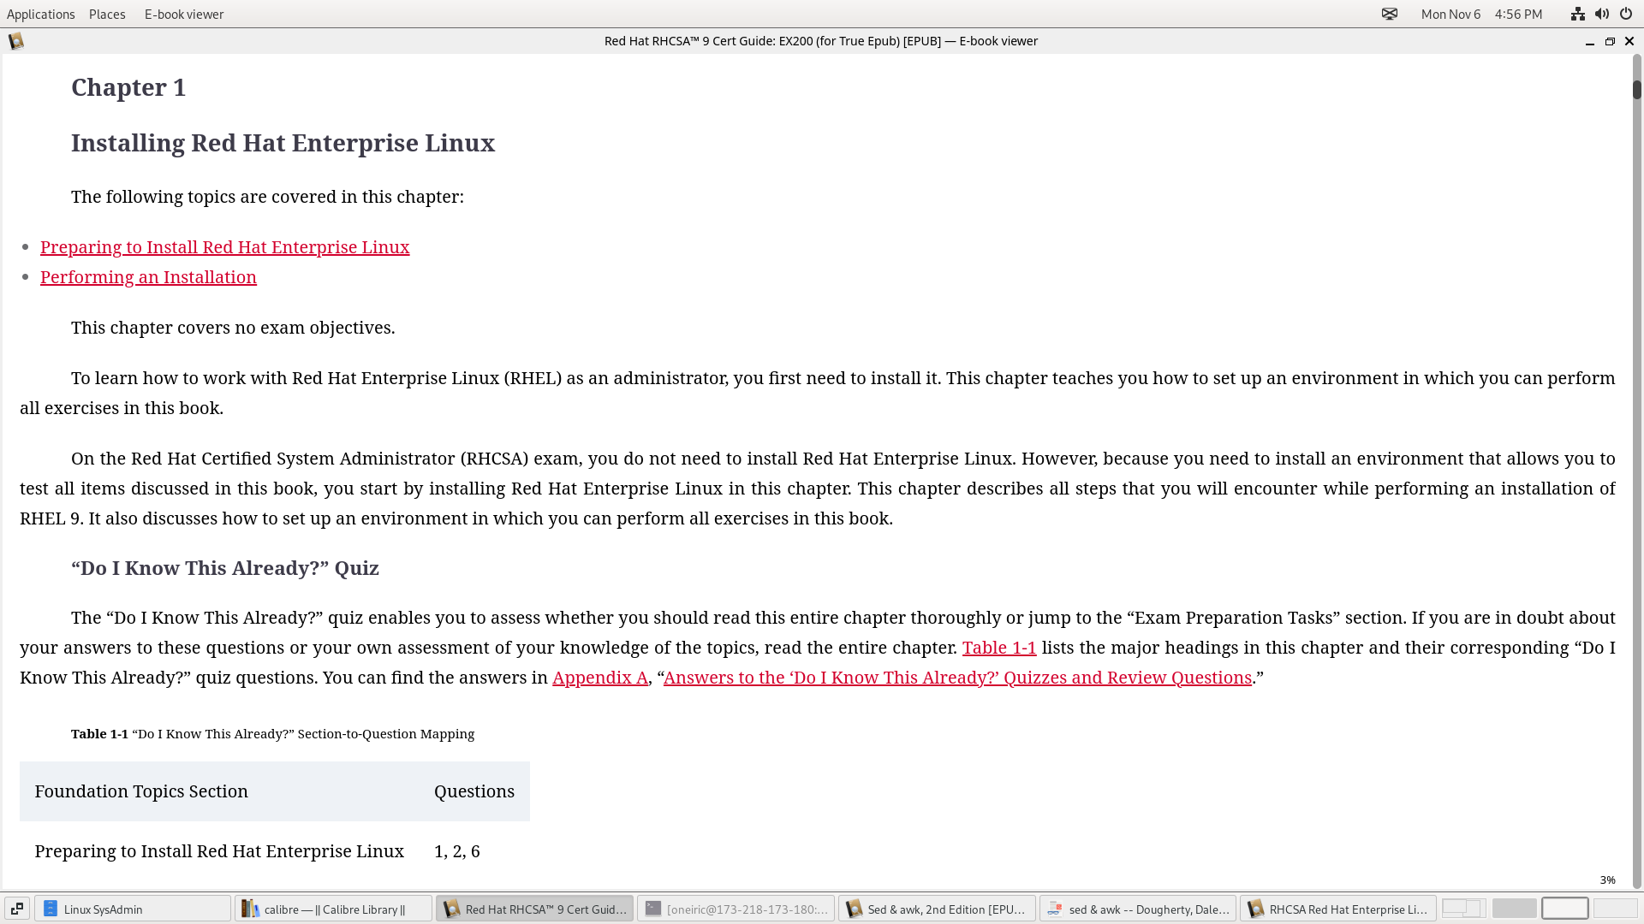The width and height of the screenshot is (1644, 924).
Task: Click the display screen tray icon
Action: [1389, 14]
